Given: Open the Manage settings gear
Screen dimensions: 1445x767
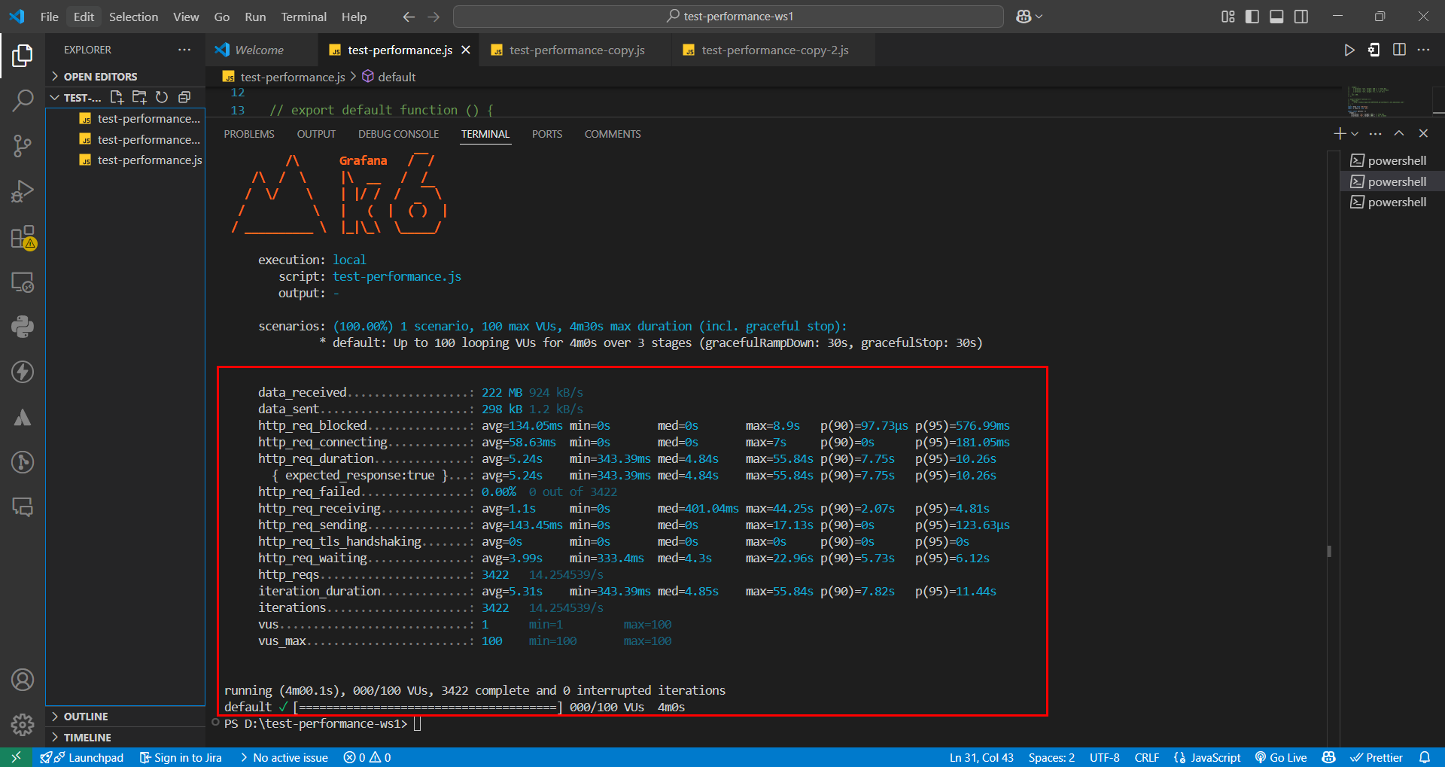Looking at the screenshot, I should (x=23, y=725).
